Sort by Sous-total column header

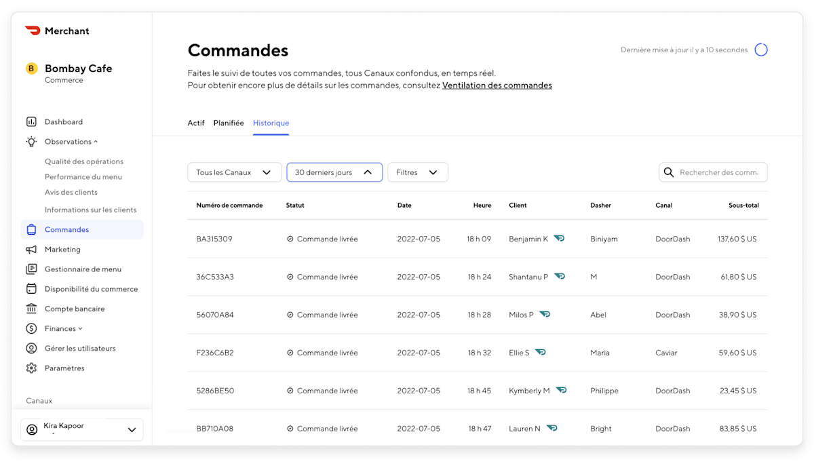pyautogui.click(x=743, y=205)
